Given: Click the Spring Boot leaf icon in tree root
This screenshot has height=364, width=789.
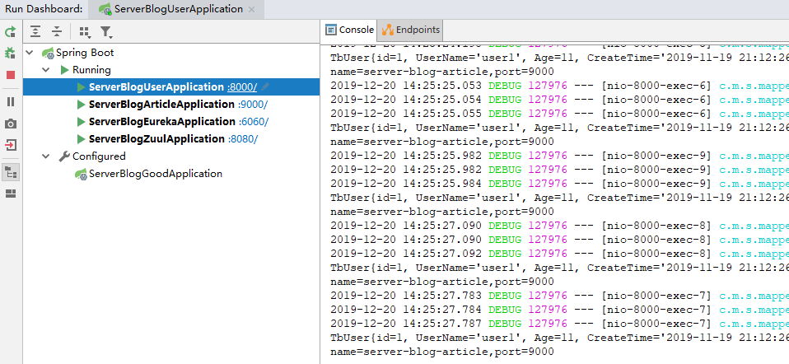Looking at the screenshot, I should [48, 53].
